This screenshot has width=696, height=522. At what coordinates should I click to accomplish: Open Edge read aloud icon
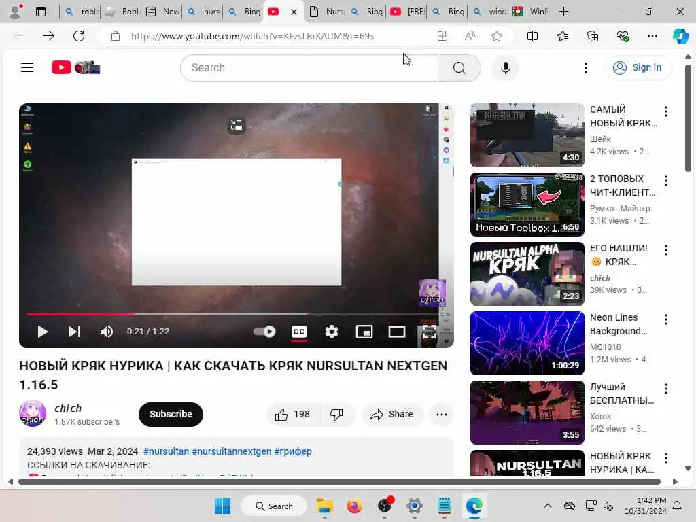click(470, 36)
